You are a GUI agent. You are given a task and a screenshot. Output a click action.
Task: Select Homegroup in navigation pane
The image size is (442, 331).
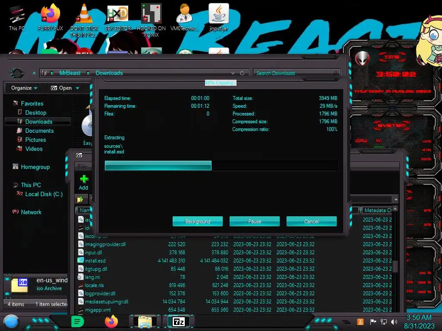(x=35, y=167)
